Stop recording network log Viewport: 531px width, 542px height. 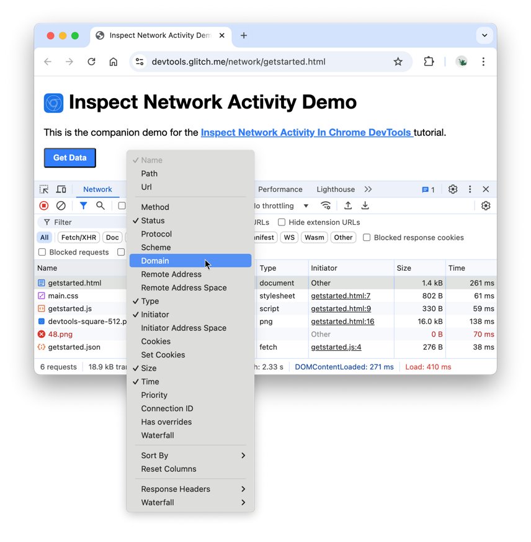44,206
